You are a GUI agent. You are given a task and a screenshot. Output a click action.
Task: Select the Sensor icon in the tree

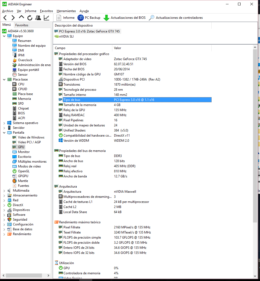(x=14, y=75)
